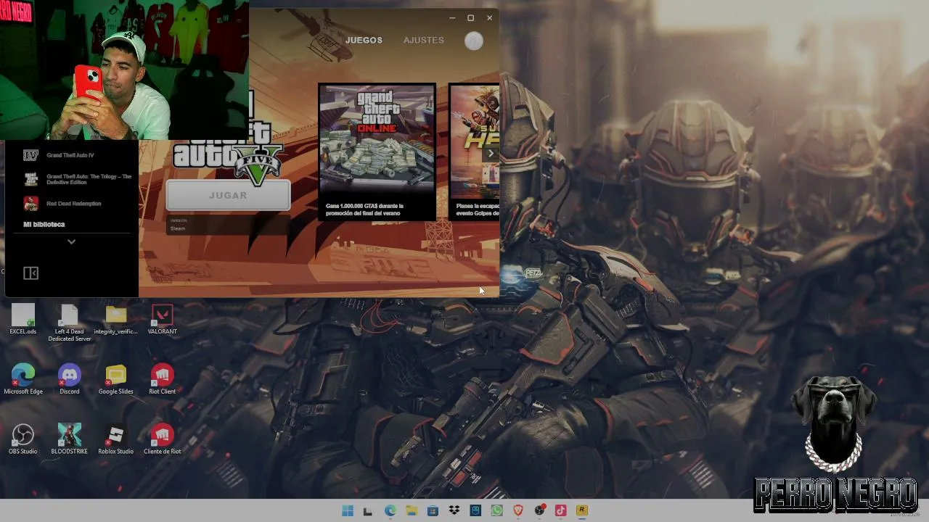
Task: Select the VALORANT desktop shortcut
Action: click(163, 320)
